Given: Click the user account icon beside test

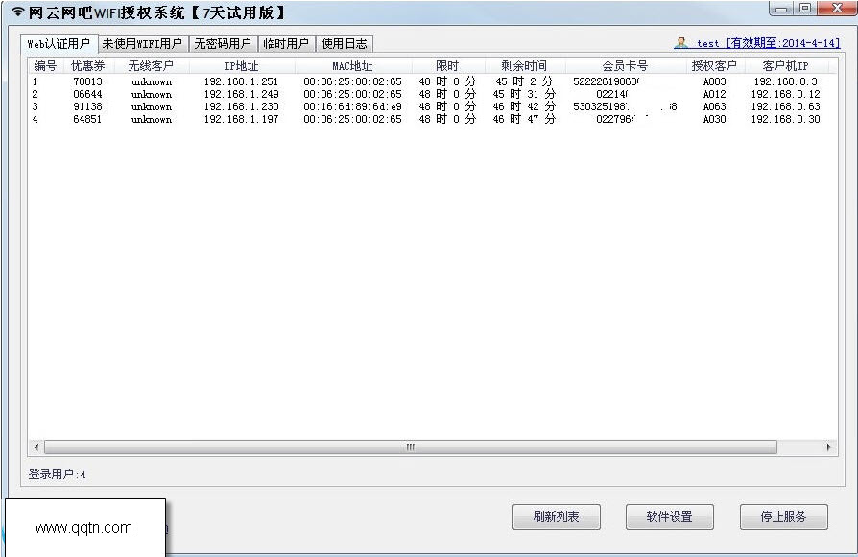Looking at the screenshot, I should coord(681,42).
